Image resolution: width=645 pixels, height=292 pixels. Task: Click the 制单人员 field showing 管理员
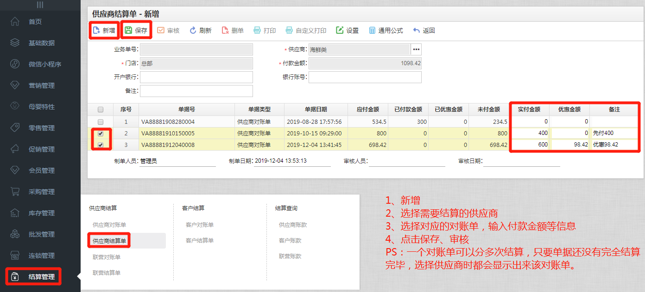[x=177, y=161]
